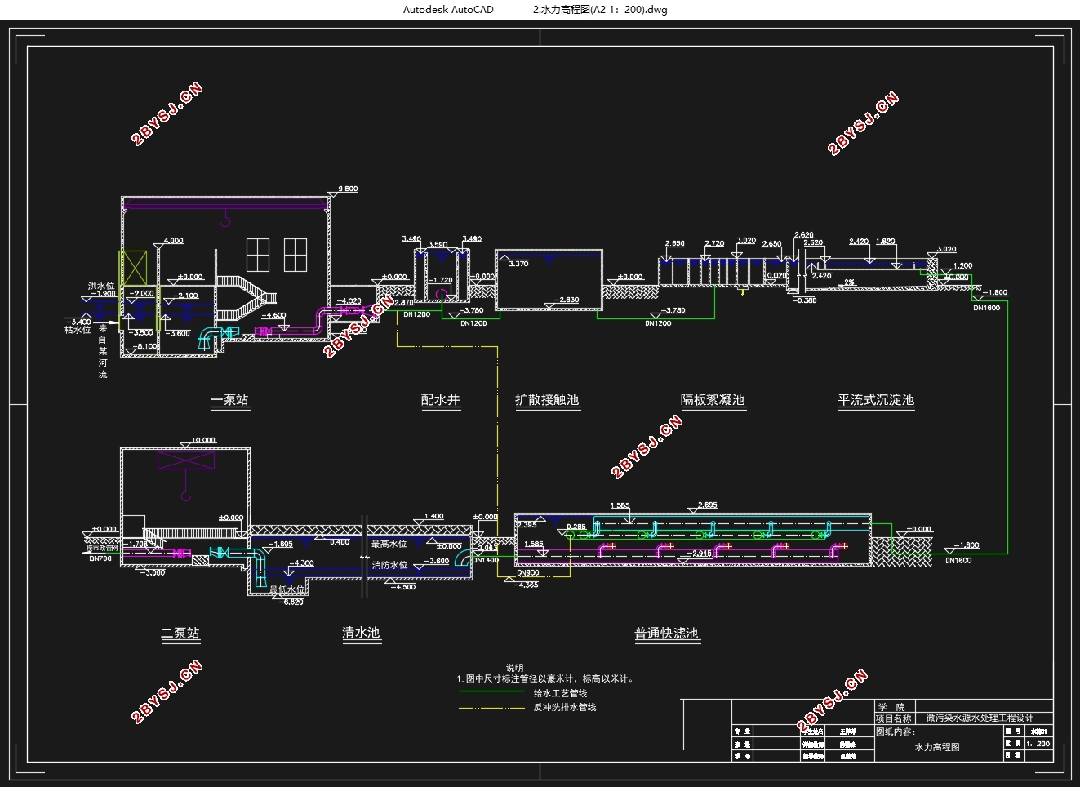This screenshot has height=787, width=1080.
Task: Click the '最低水位' label in clear water tank
Action: 287,589
